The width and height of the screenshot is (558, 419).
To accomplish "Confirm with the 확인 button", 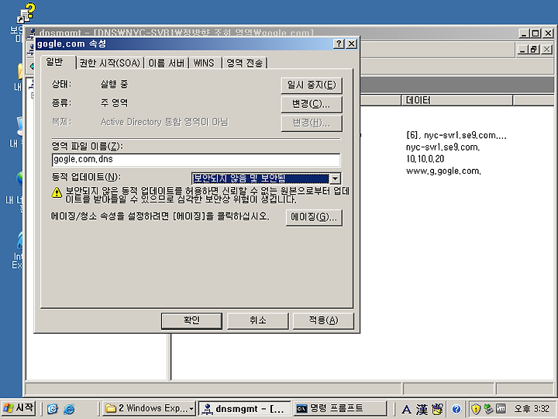I will [191, 320].
